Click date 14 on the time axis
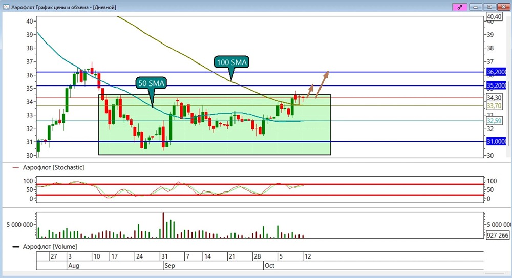512x278 pixels. [207, 256]
